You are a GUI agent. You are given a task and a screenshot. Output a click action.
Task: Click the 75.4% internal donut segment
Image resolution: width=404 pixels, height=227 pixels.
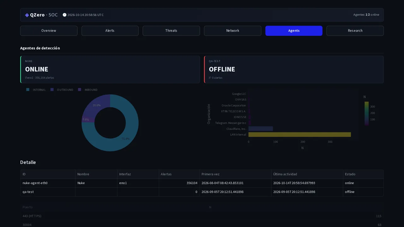pos(125,139)
